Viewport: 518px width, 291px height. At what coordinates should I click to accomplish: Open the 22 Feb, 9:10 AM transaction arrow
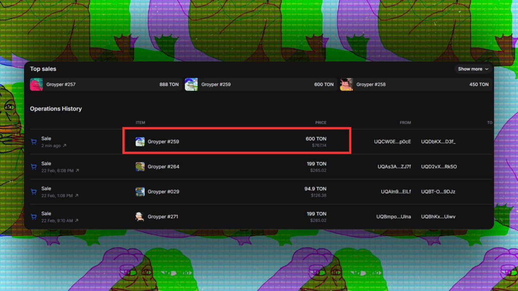[x=77, y=221]
